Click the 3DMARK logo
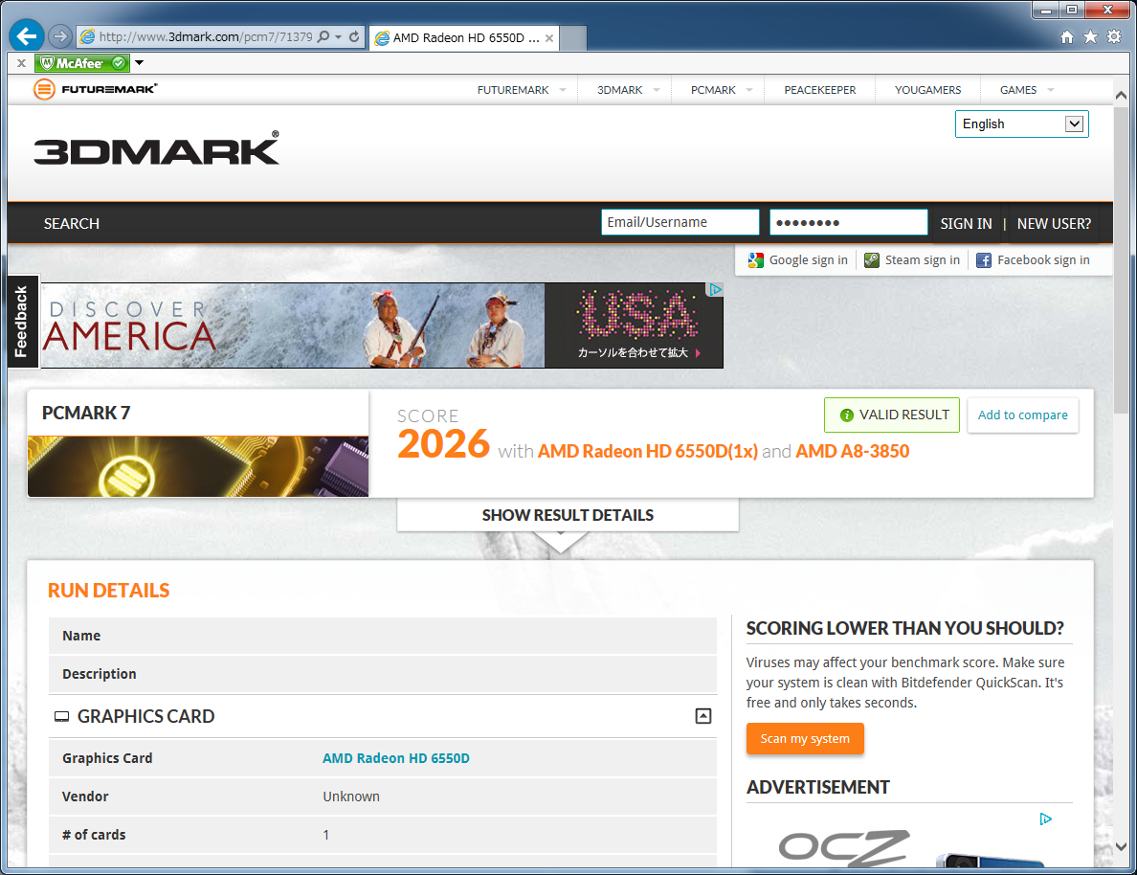Viewport: 1137px width, 875px height. point(156,148)
